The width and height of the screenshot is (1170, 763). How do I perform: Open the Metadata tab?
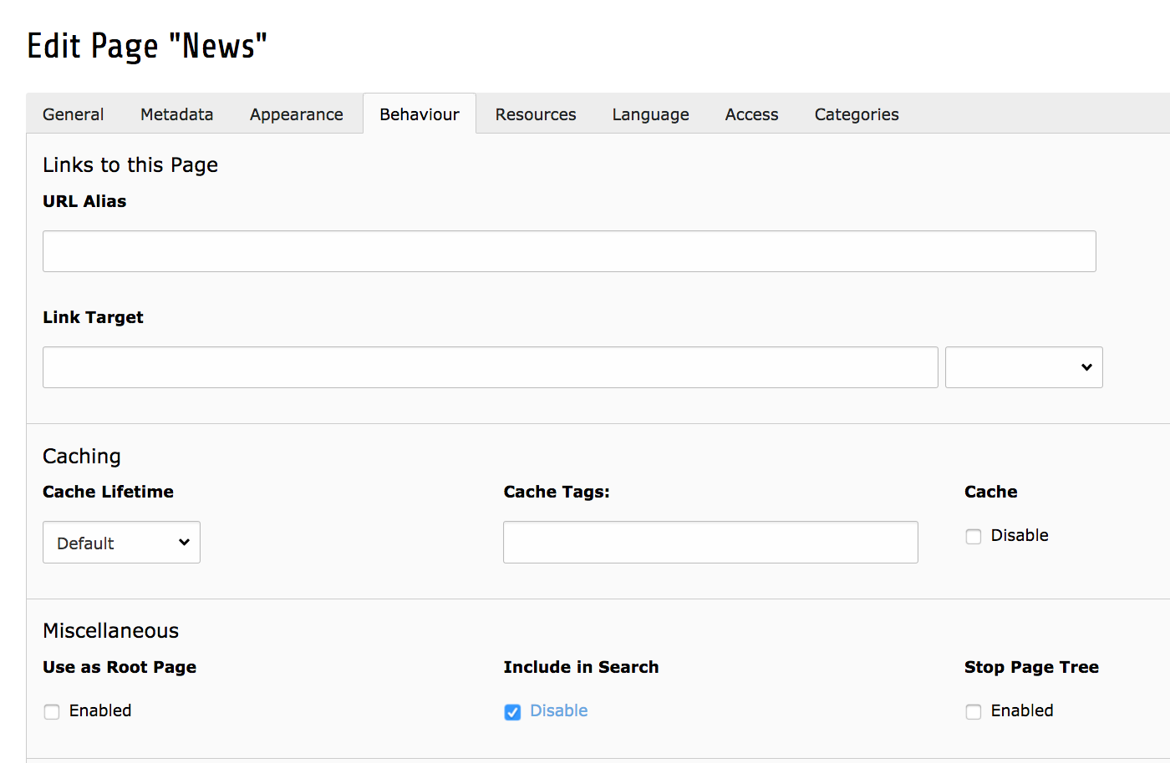(176, 114)
